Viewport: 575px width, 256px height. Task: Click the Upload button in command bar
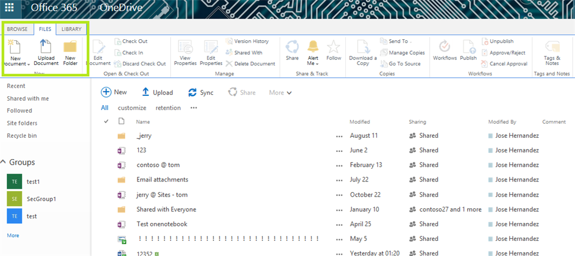(x=158, y=93)
